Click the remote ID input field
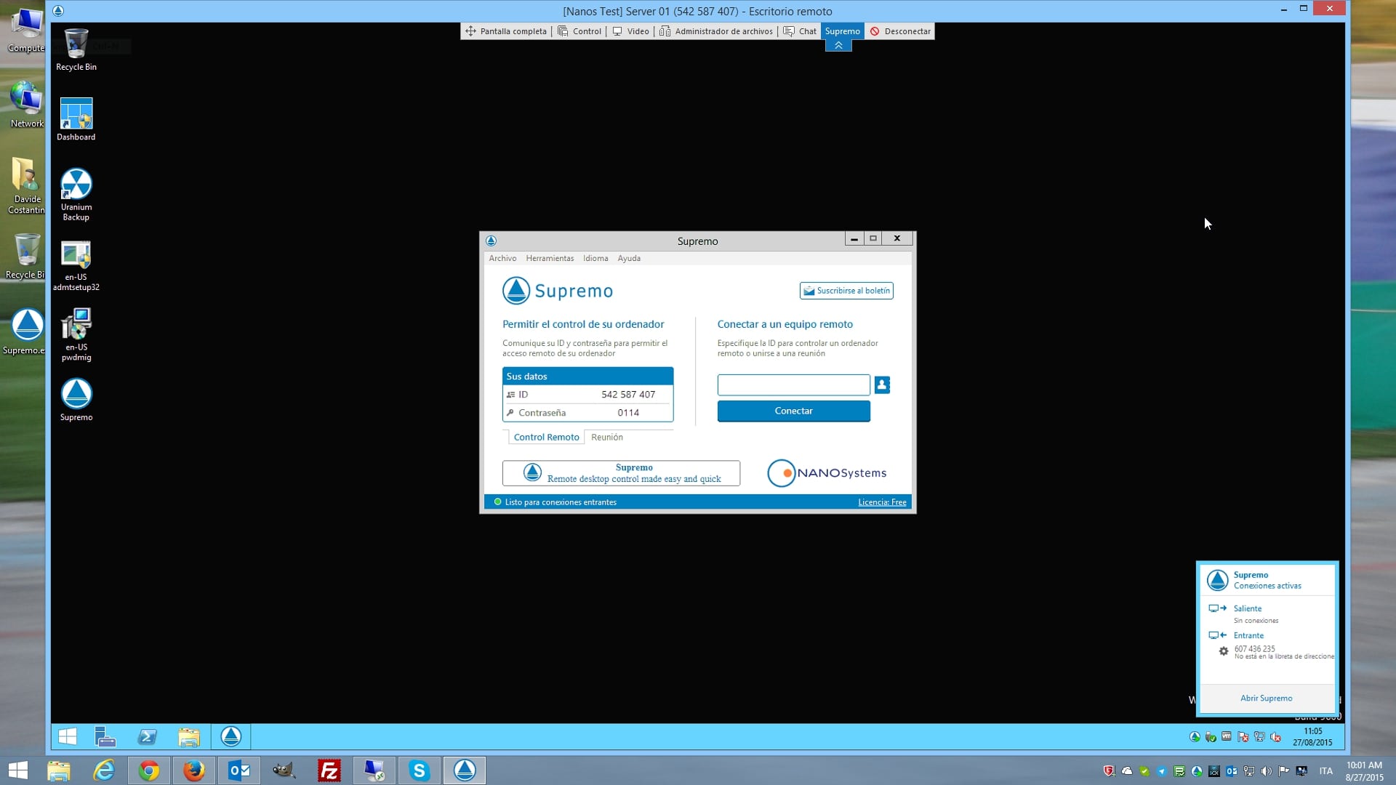Screen dimensions: 1396x785 click(x=793, y=385)
